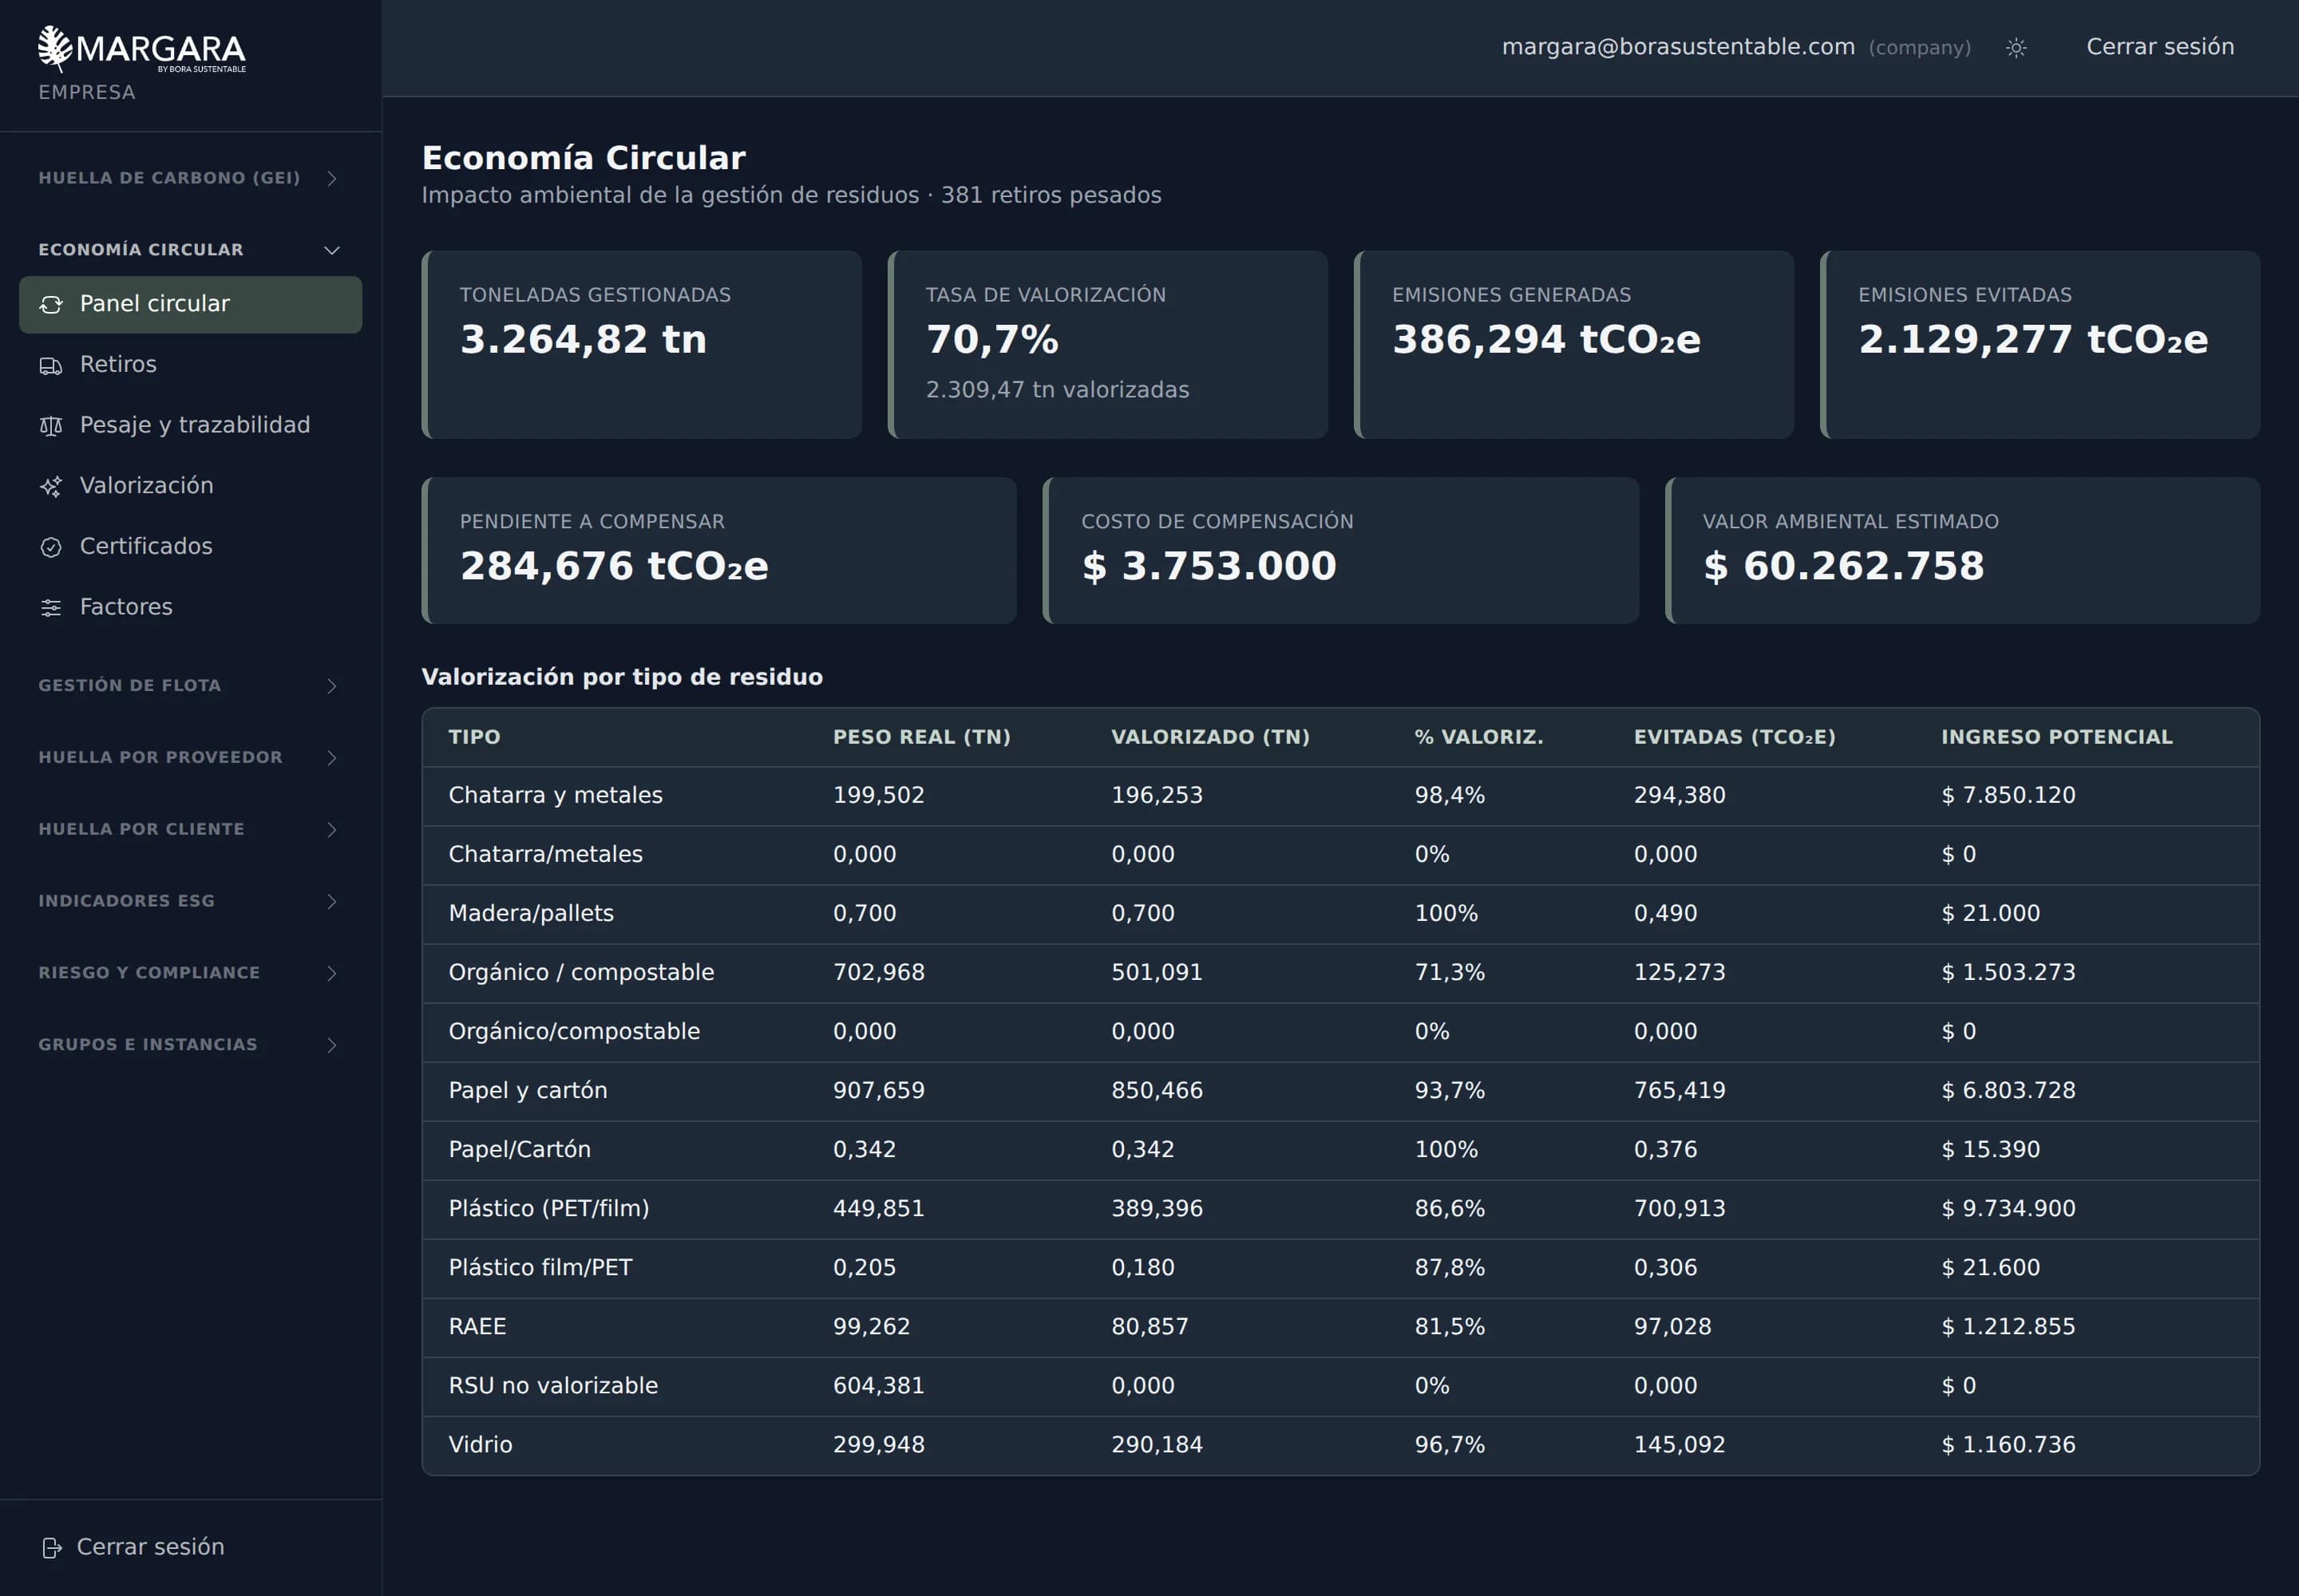Select the Valor Ambiental Estimado card

pyautogui.click(x=1962, y=551)
